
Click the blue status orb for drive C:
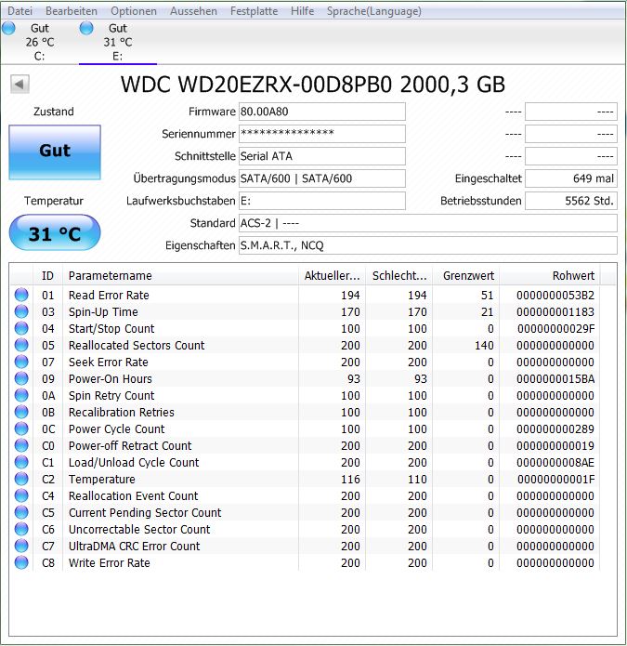pos(8,28)
